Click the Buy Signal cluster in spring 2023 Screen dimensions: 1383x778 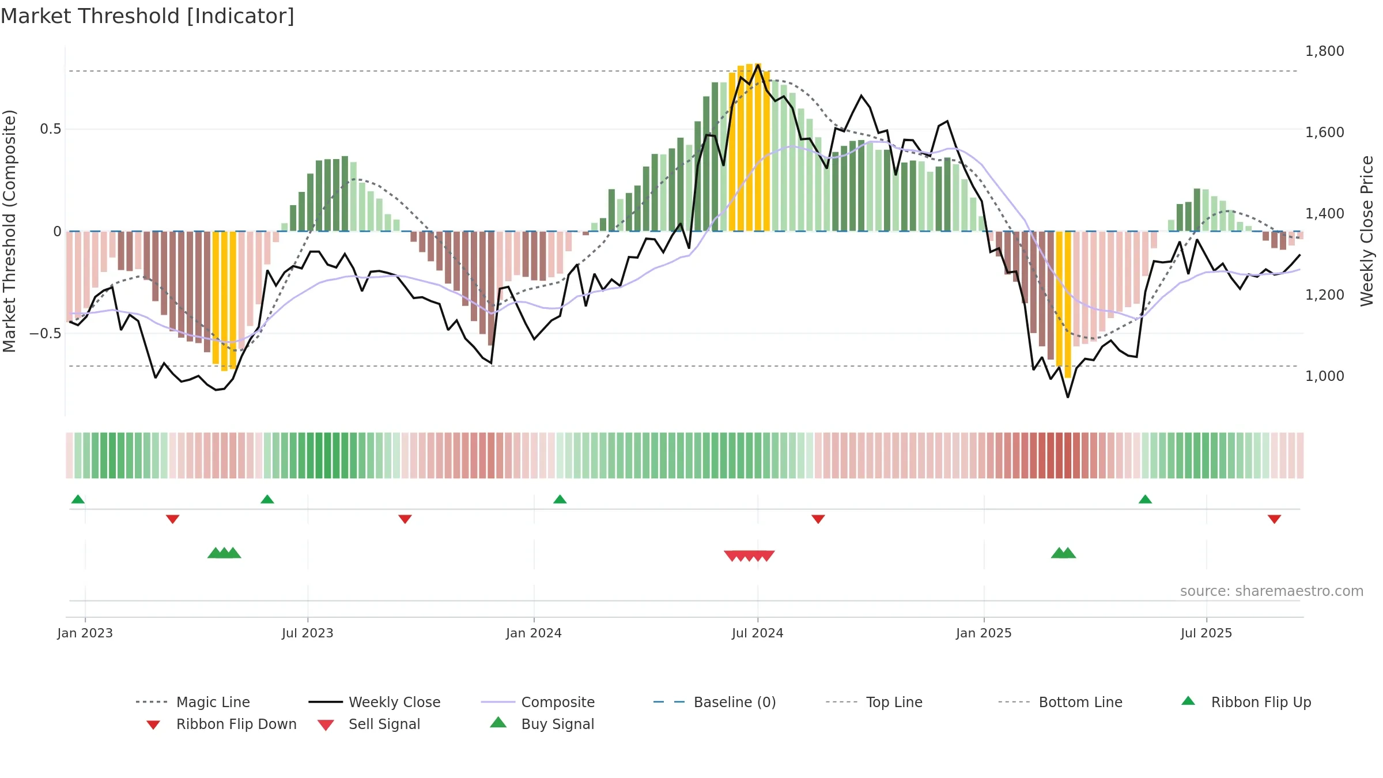tap(224, 553)
